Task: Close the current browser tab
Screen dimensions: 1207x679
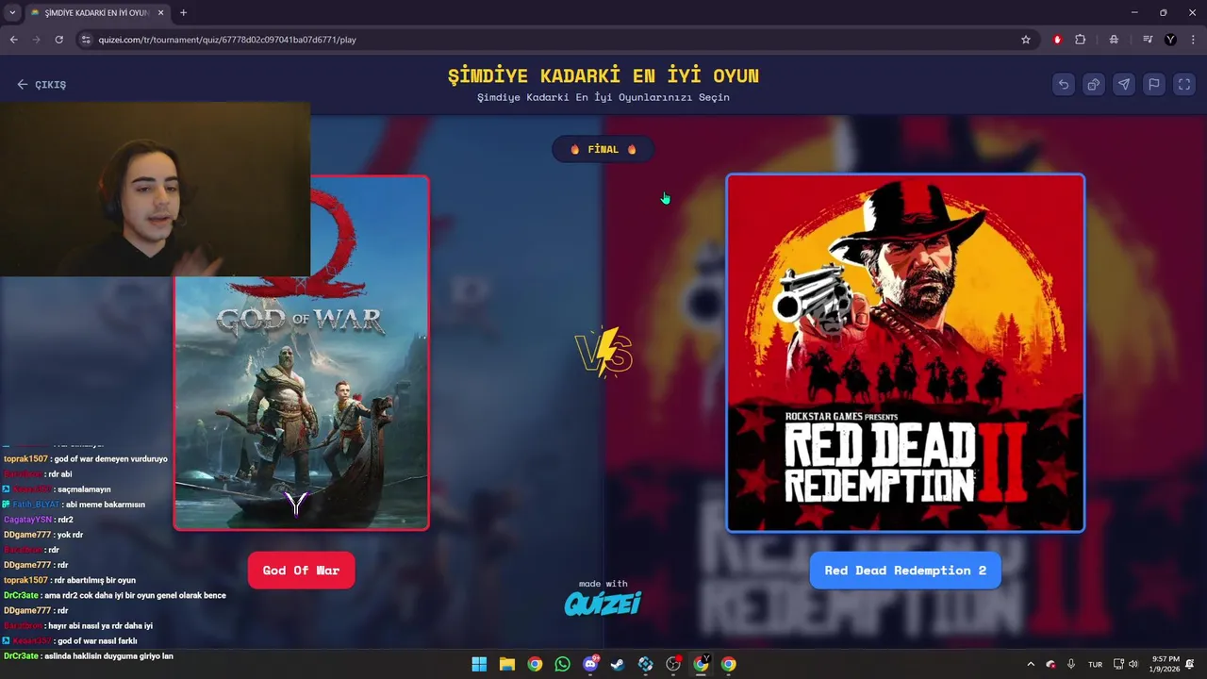Action: pos(161,13)
